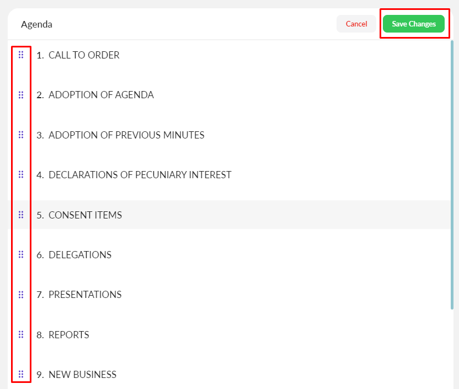Click the red Cancel button
Screen dimensions: 459x389
point(356,24)
